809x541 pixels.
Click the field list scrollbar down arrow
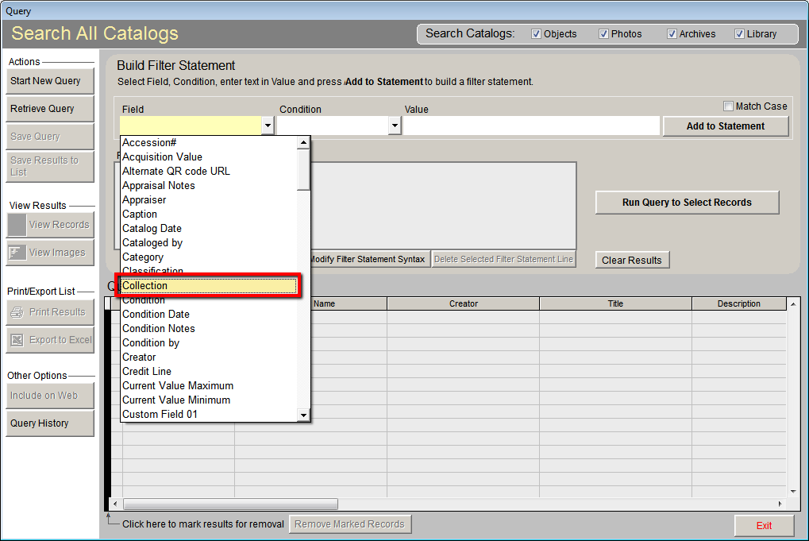point(303,414)
